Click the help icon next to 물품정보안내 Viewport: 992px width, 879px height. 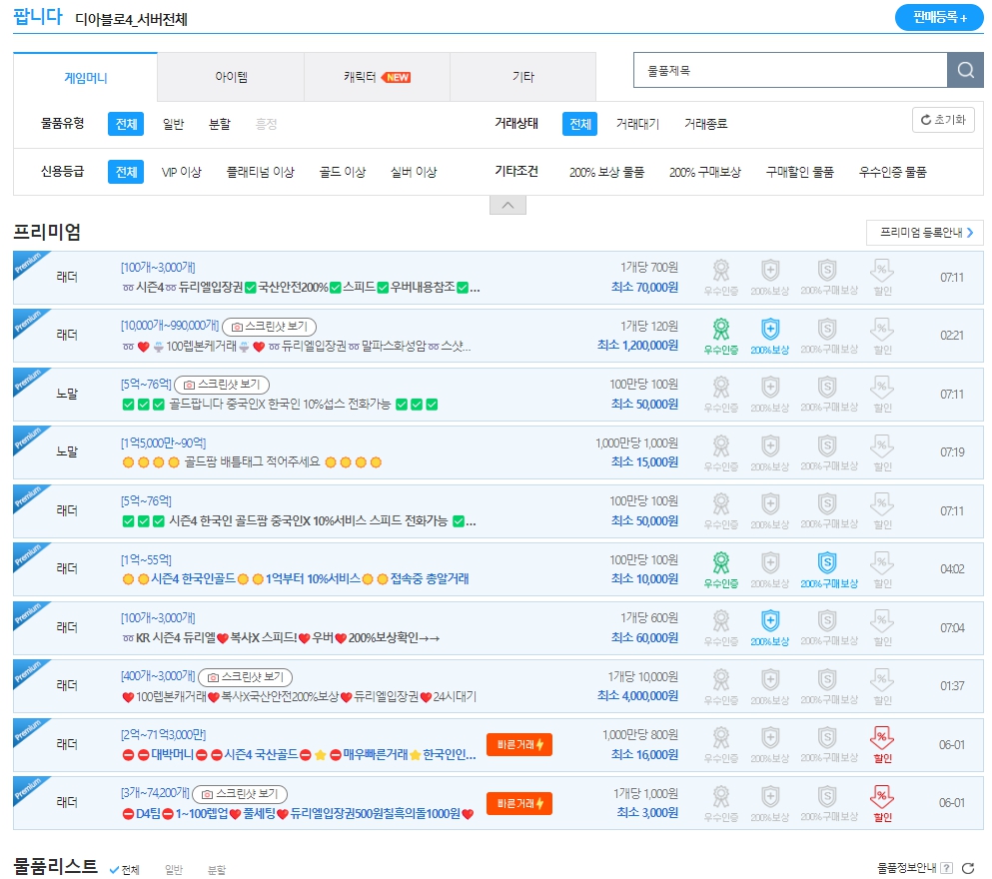(x=944, y=869)
